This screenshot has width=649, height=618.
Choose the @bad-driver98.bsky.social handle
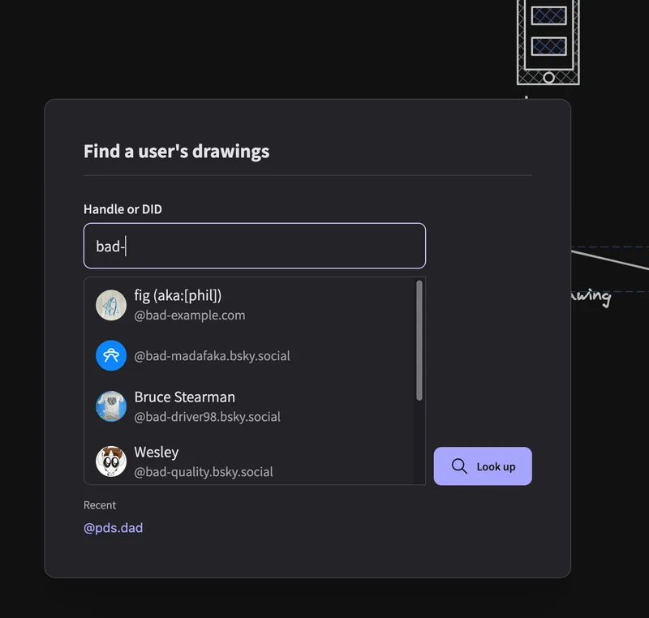click(x=208, y=417)
